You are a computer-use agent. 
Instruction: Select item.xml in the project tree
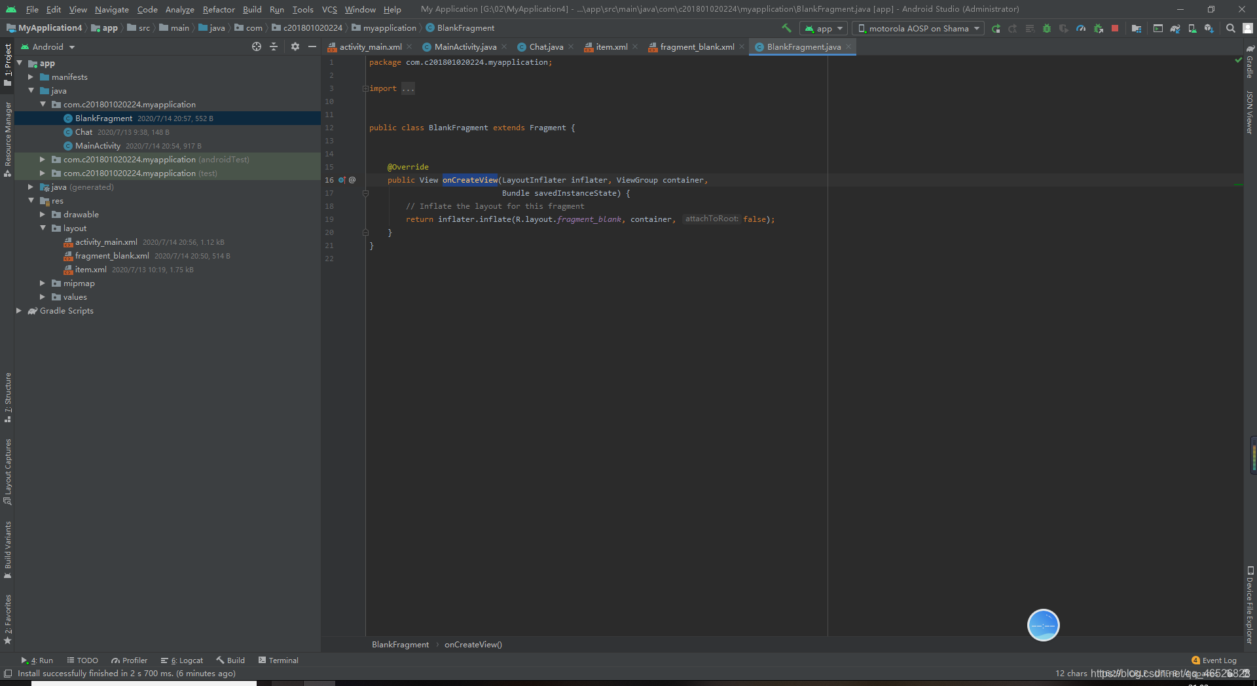click(90, 270)
